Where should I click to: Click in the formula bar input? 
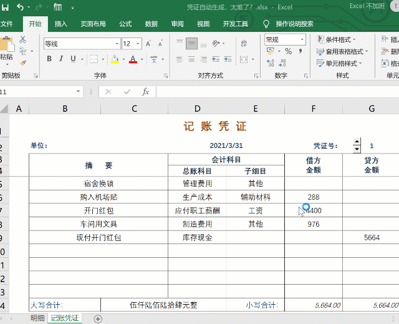pos(278,92)
